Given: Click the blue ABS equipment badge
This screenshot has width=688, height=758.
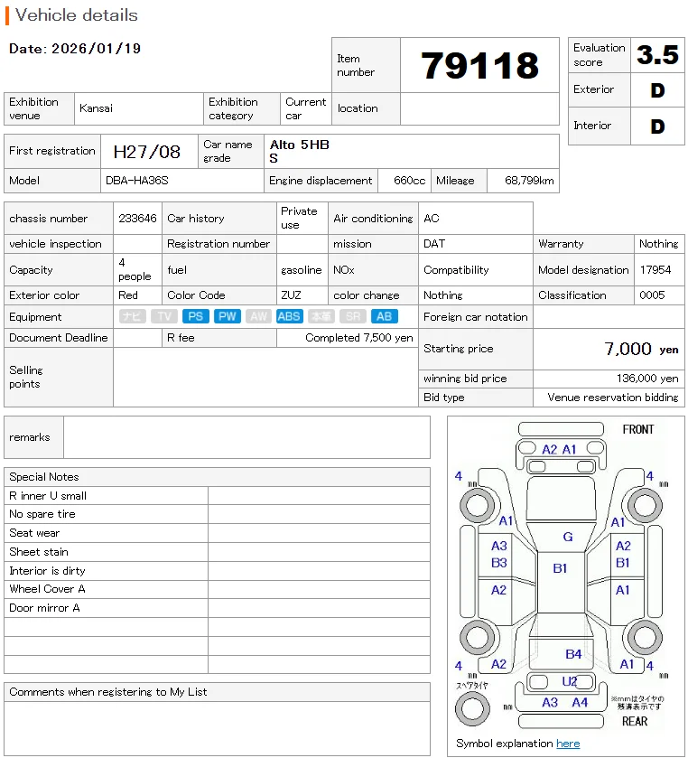Looking at the screenshot, I should (x=290, y=316).
